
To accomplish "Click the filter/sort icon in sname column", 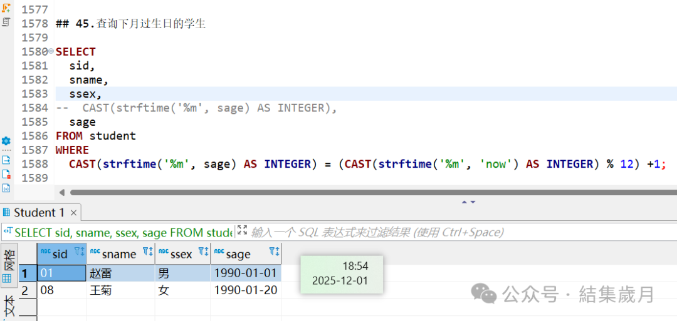I will point(148,252).
